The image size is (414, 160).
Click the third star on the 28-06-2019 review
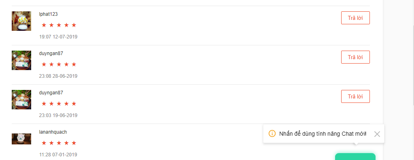pos(59,64)
